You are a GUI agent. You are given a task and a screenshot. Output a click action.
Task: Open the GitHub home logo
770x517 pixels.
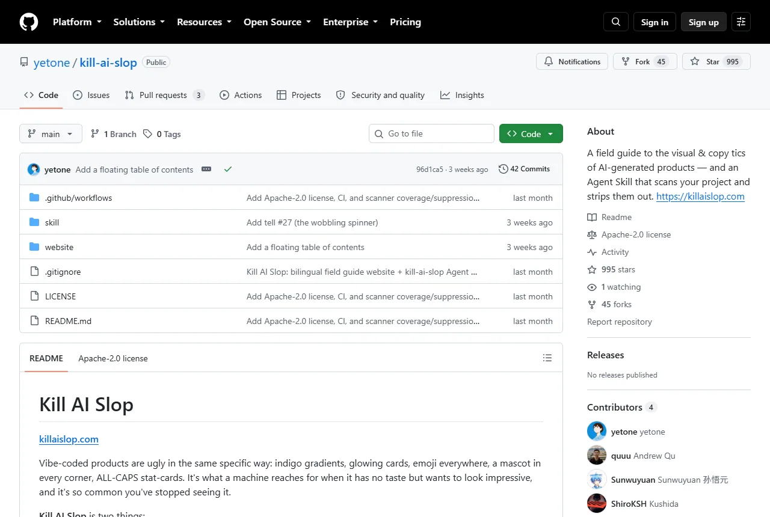(x=29, y=22)
